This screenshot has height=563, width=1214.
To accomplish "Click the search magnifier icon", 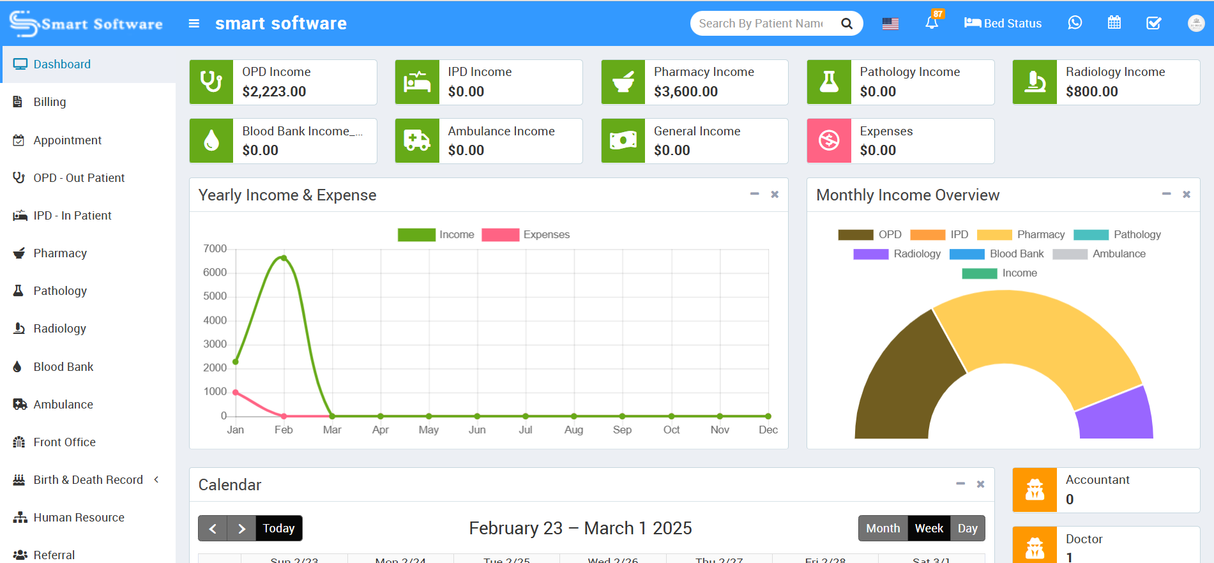I will 847,24.
